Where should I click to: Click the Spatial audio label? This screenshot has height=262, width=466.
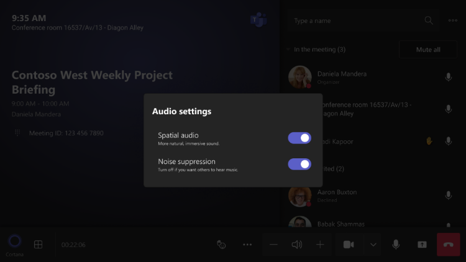click(x=178, y=135)
